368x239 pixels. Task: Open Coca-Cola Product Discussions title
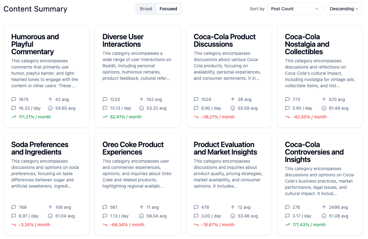click(x=224, y=41)
